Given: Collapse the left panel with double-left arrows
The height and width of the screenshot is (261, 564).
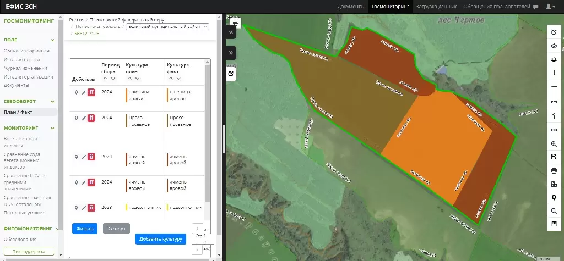Looking at the screenshot, I should [x=231, y=33].
